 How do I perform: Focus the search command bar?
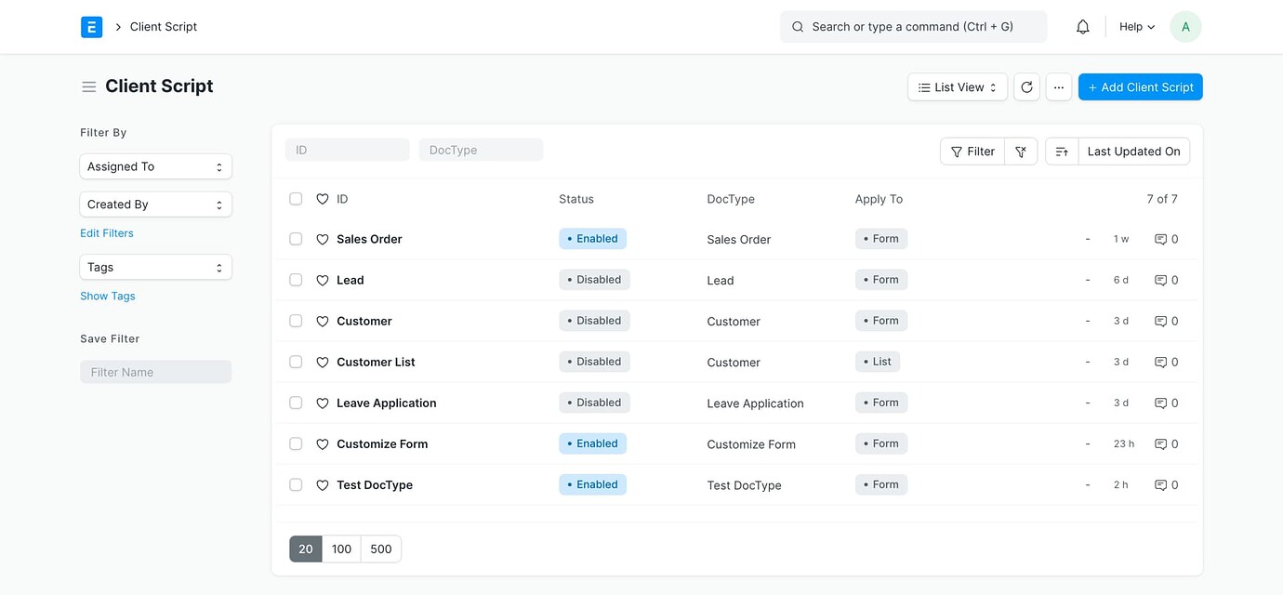click(913, 27)
